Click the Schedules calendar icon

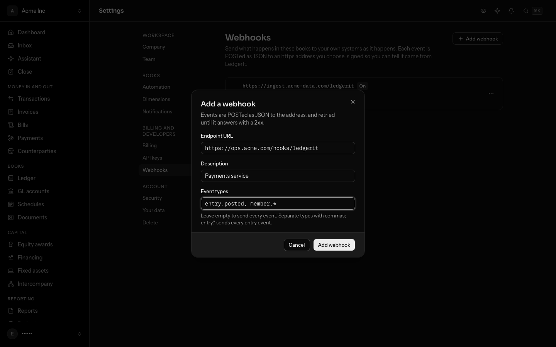11,204
